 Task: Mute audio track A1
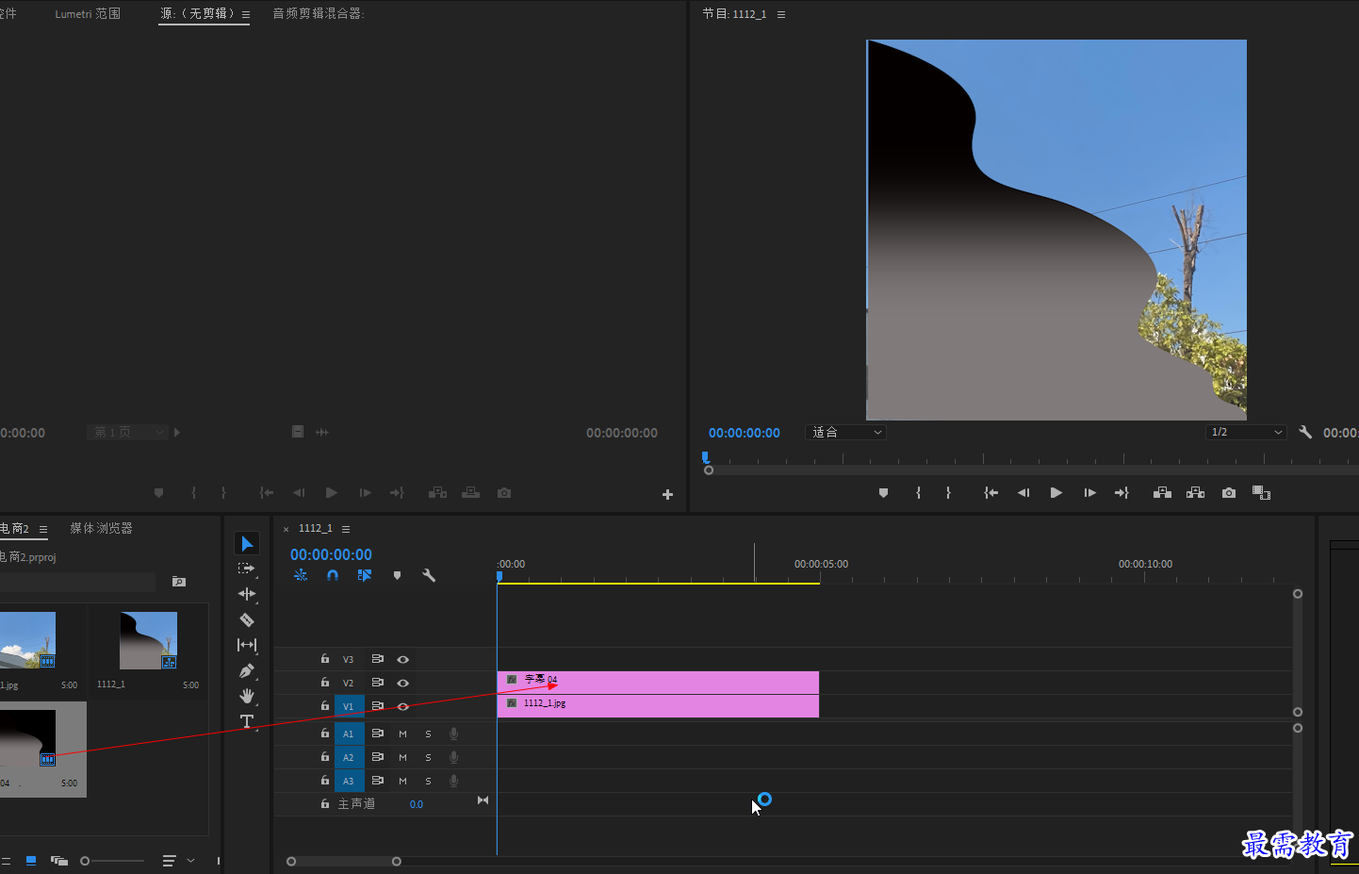point(402,734)
